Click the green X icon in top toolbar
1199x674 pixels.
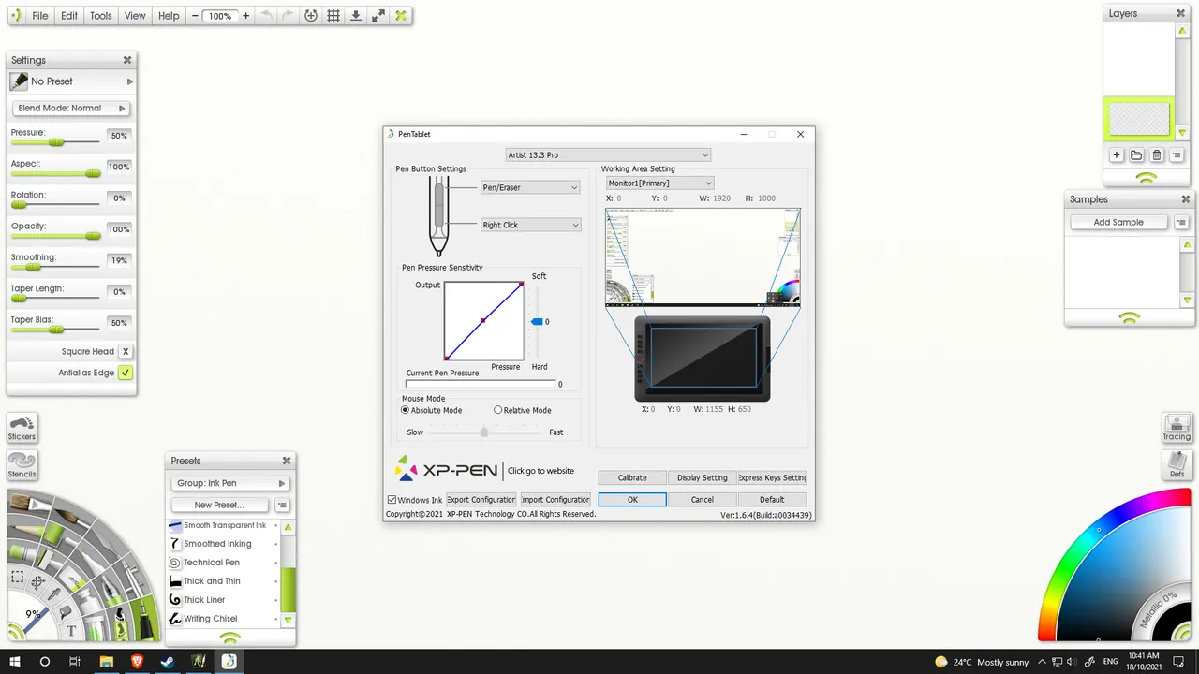coord(401,16)
